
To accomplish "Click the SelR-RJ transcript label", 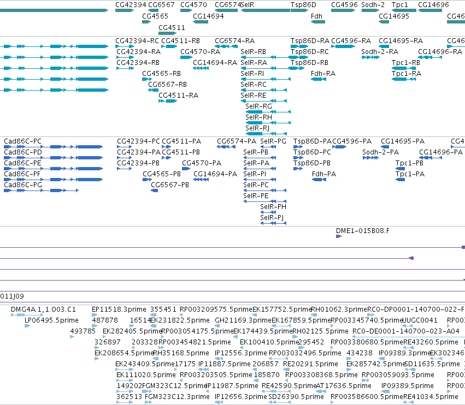I will 257,128.
